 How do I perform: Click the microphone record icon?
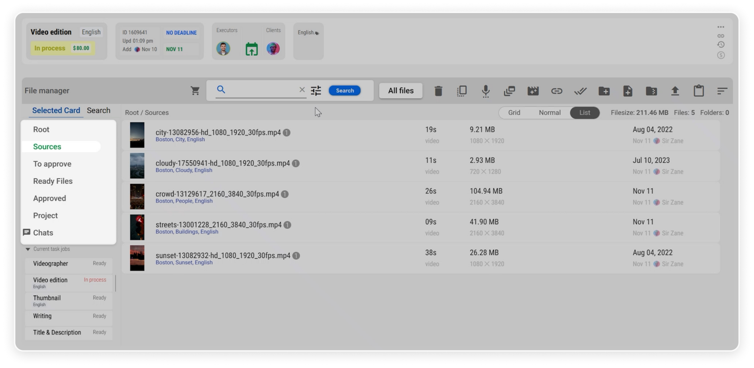486,91
